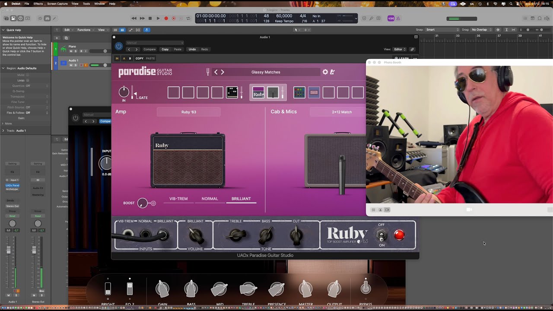The width and height of the screenshot is (553, 311).
Task: Select the cabinet slot next to Ruby
Action: click(273, 92)
